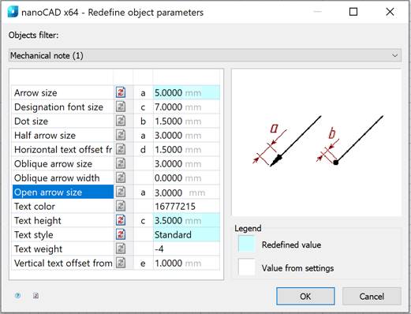Edit Vertical text offset value 1.0000
The width and height of the screenshot is (411, 314).
click(186, 263)
